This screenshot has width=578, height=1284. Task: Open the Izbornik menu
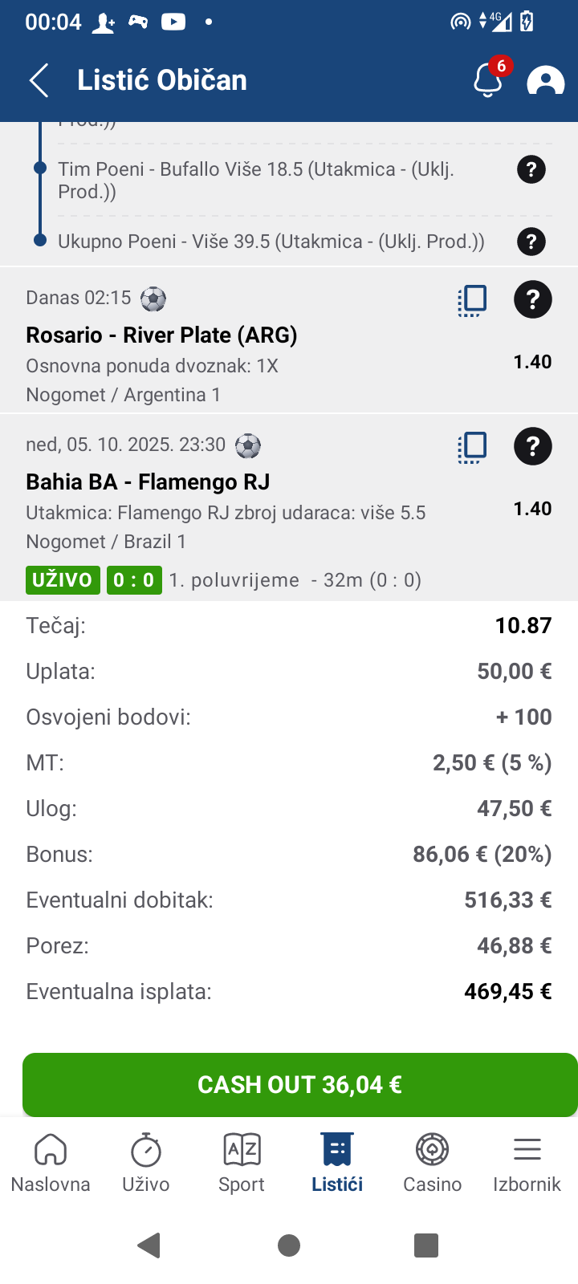(x=527, y=1163)
